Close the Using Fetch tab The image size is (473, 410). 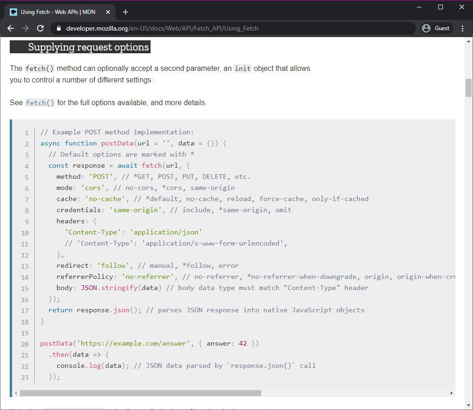pos(108,12)
